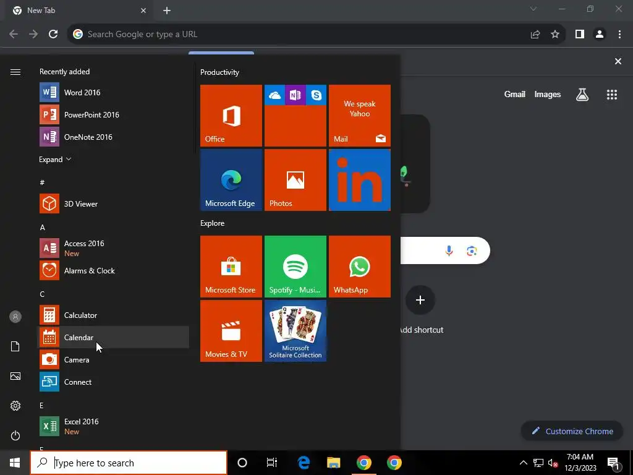Focus the taskbar search box
The height and width of the screenshot is (475, 633).
pos(129,463)
